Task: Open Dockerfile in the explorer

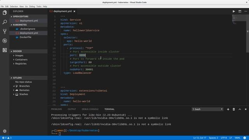Action: (28, 37)
